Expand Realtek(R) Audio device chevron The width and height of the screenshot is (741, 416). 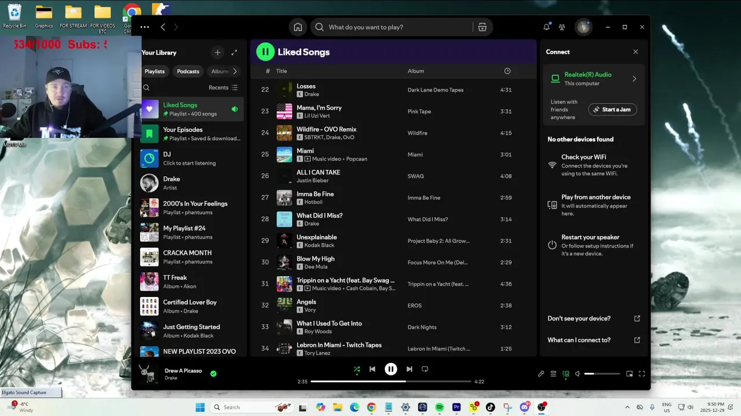(634, 79)
